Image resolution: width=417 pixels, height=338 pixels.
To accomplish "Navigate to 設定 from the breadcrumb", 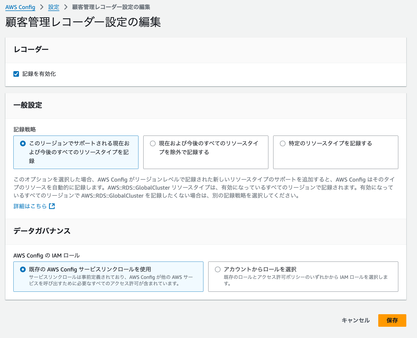I will pyautogui.click(x=53, y=7).
